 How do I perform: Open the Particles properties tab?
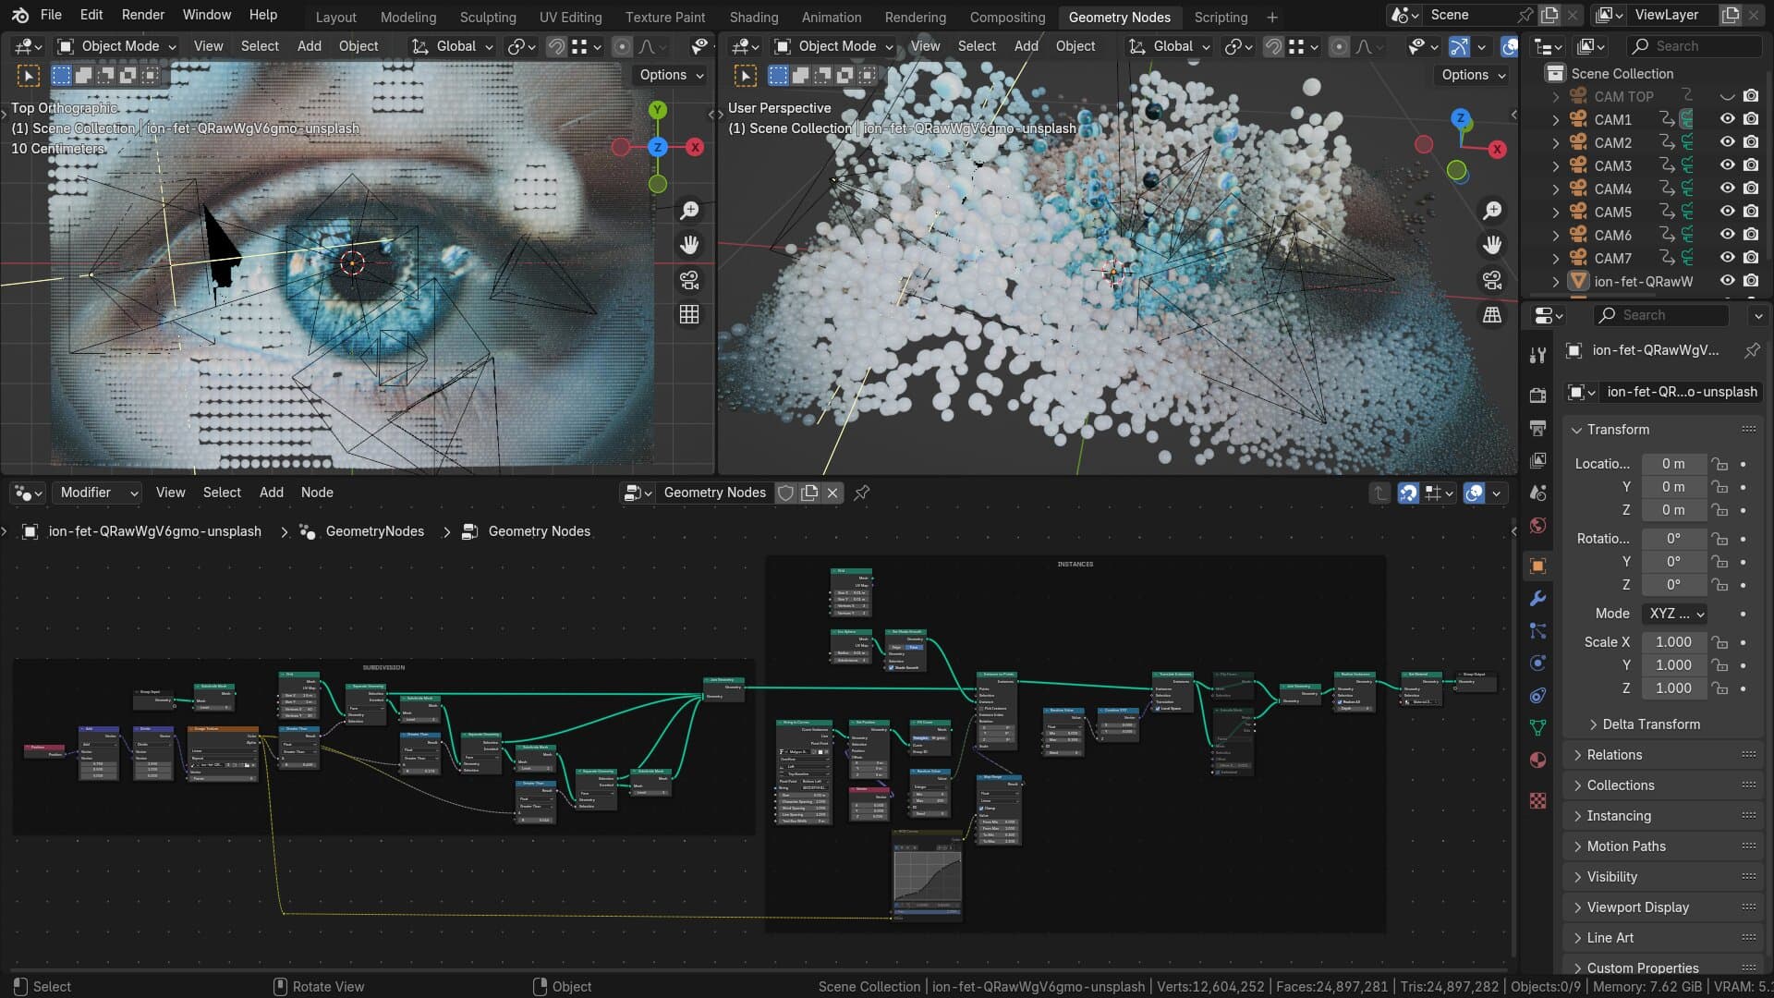point(1537,630)
